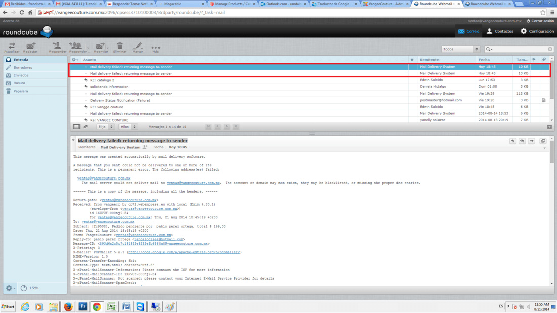The width and height of the screenshot is (557, 313).
Task: Click the randalodisea@hotmail.com reply-to link
Action: 158,239
